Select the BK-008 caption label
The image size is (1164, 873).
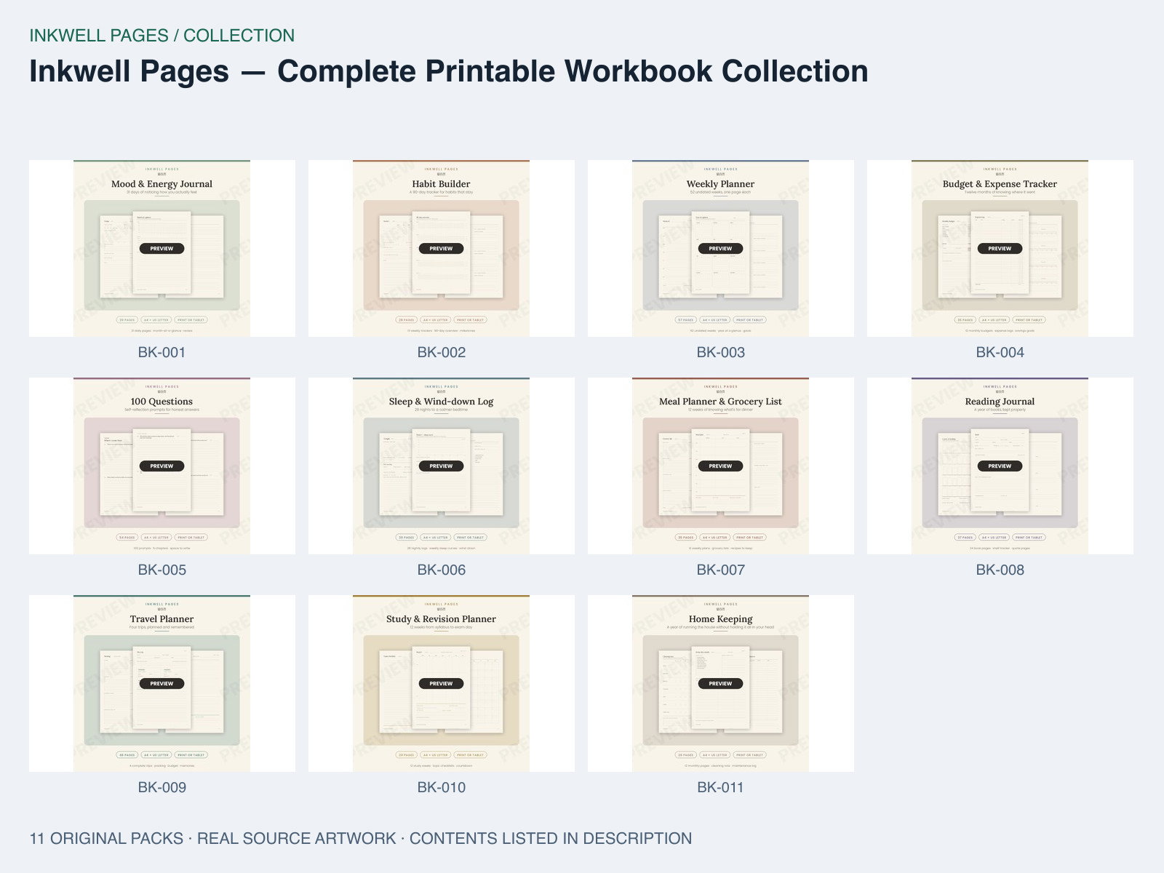click(x=1000, y=570)
